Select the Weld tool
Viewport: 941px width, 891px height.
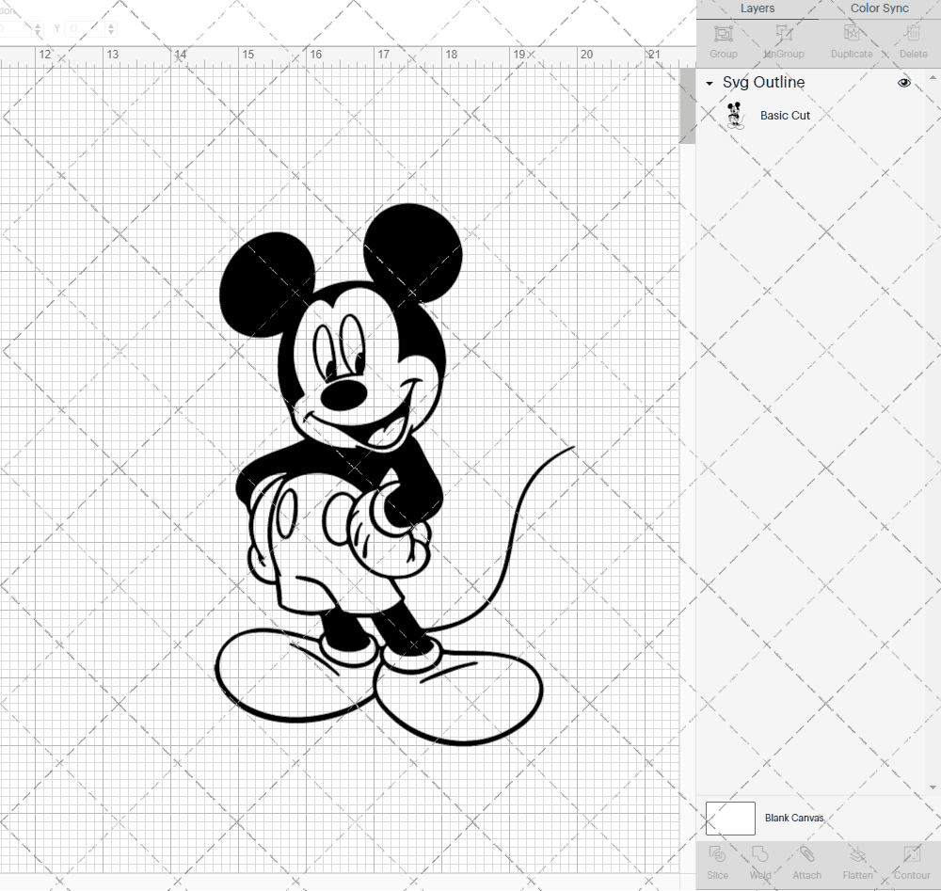(x=759, y=853)
